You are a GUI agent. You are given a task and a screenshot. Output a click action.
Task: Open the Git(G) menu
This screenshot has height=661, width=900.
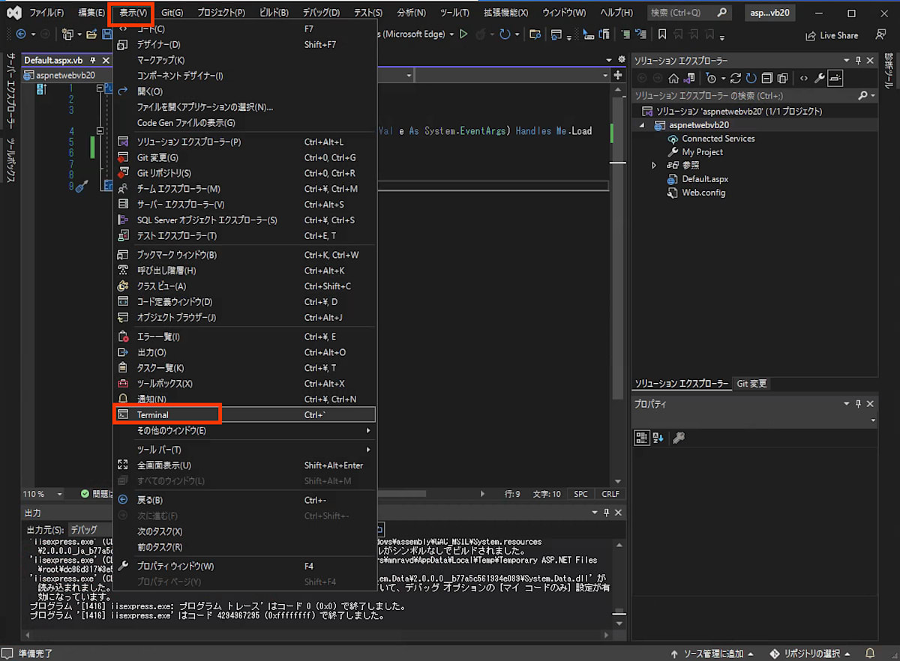(172, 13)
